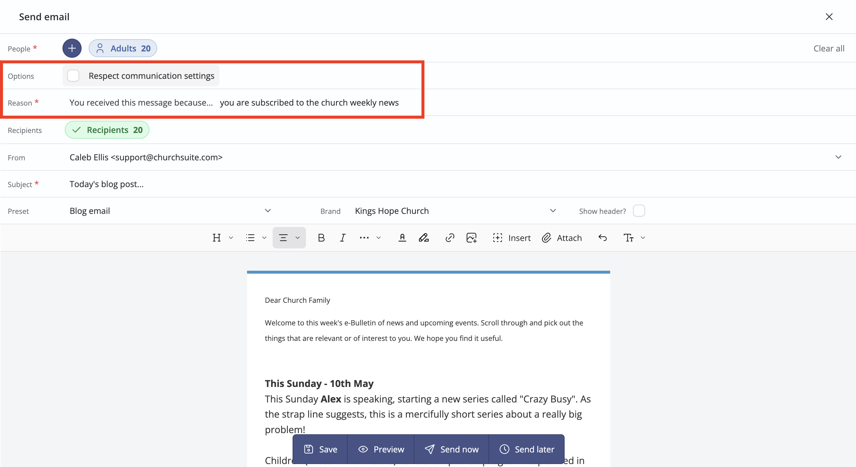
Task: Edit the Reason text field
Action: 309,103
